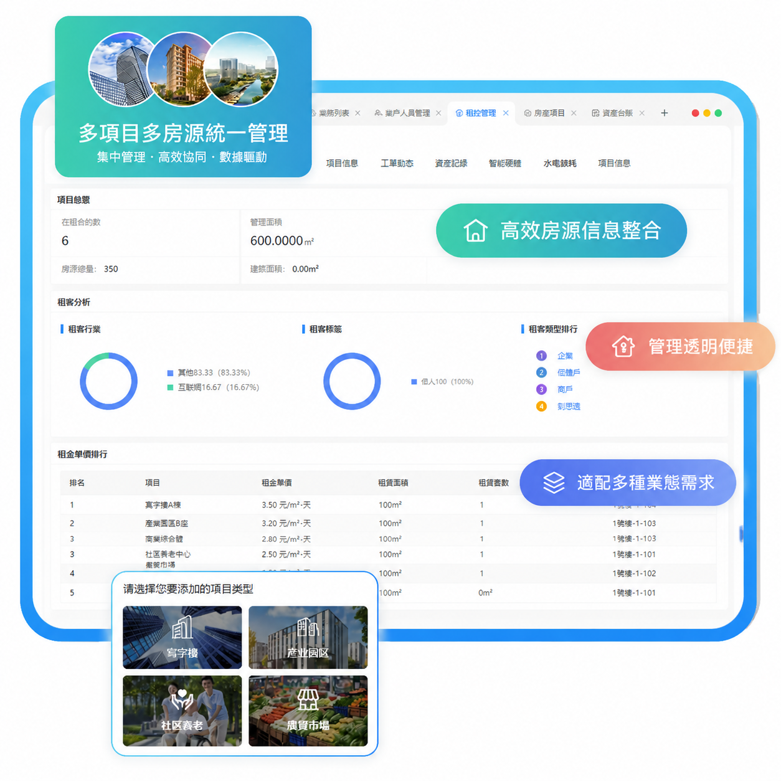
Task: Select the first 項目信息 menu item
Action: click(342, 163)
